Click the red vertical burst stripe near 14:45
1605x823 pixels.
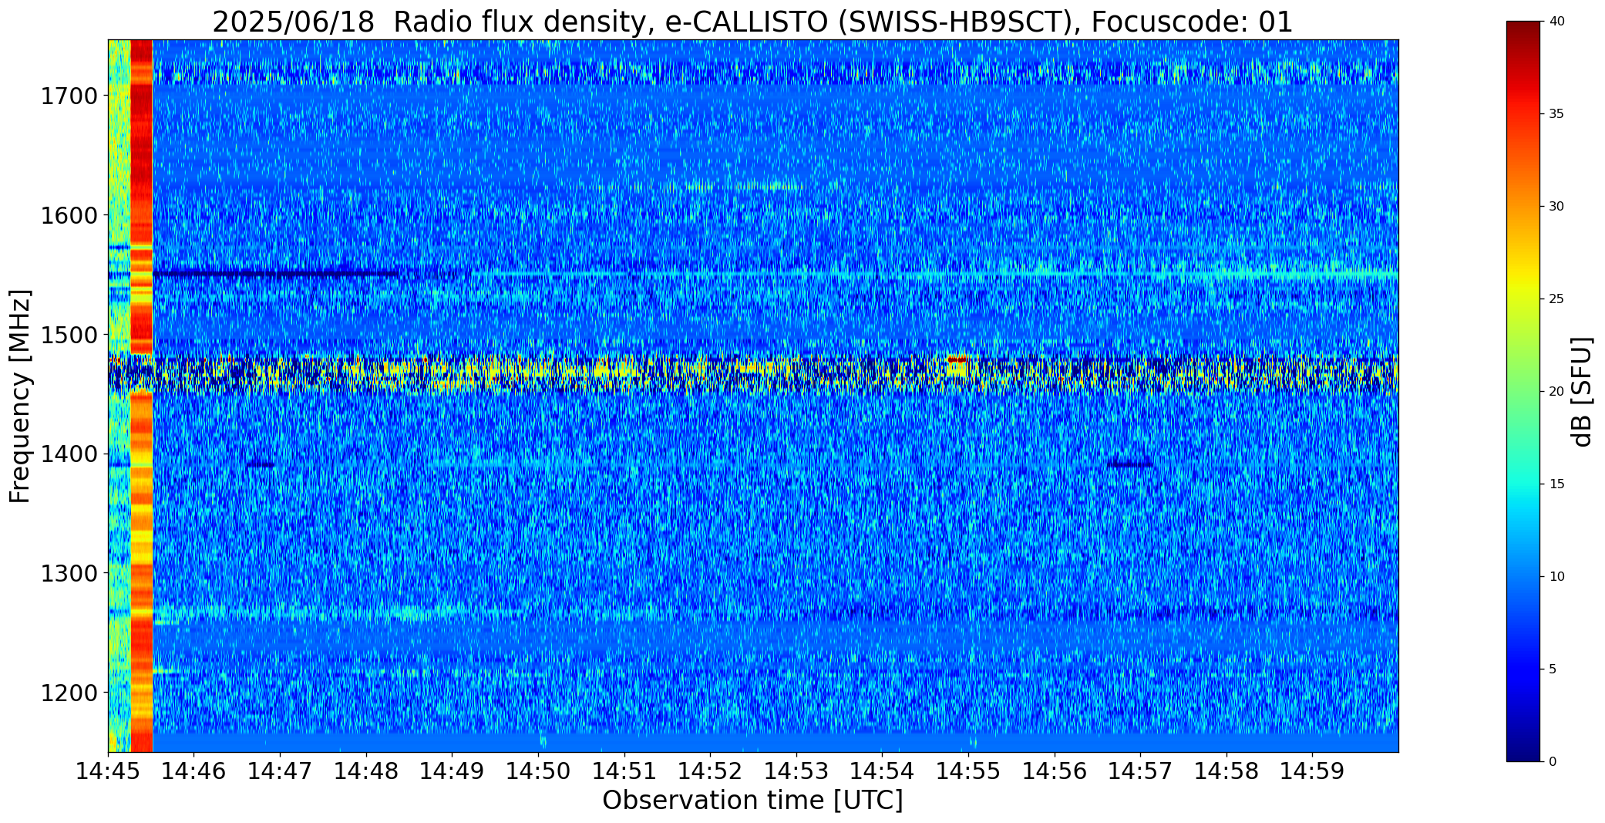[x=142, y=396]
